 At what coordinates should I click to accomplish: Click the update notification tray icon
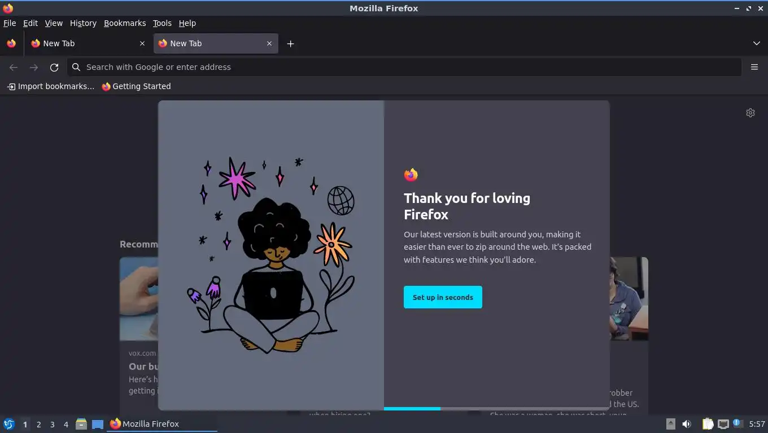coord(738,423)
